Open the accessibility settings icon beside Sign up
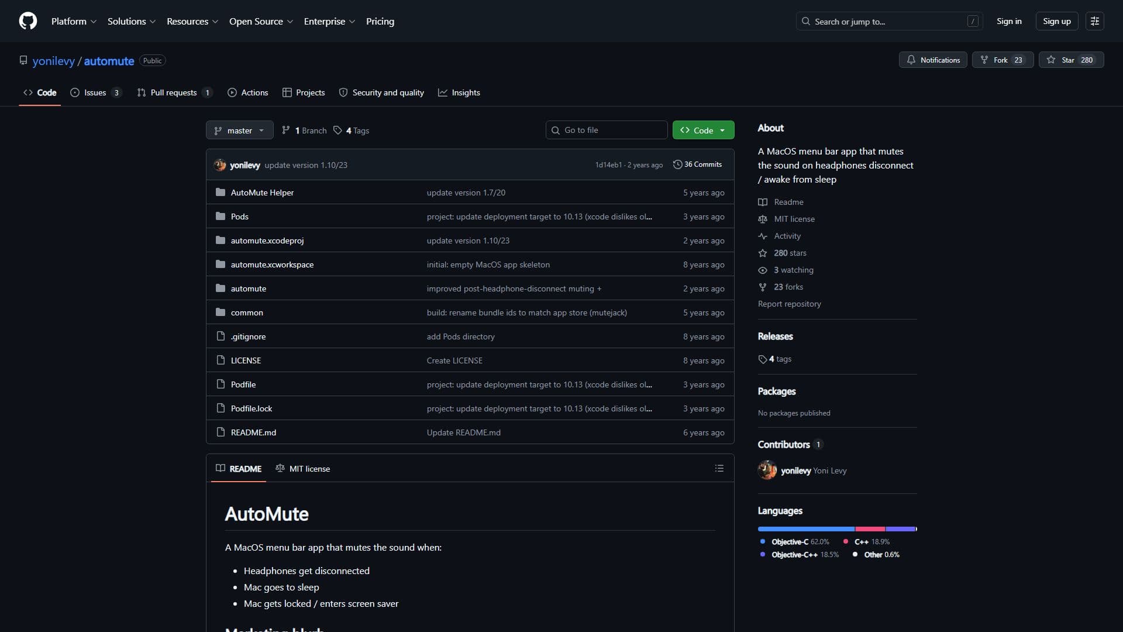 [x=1094, y=21]
